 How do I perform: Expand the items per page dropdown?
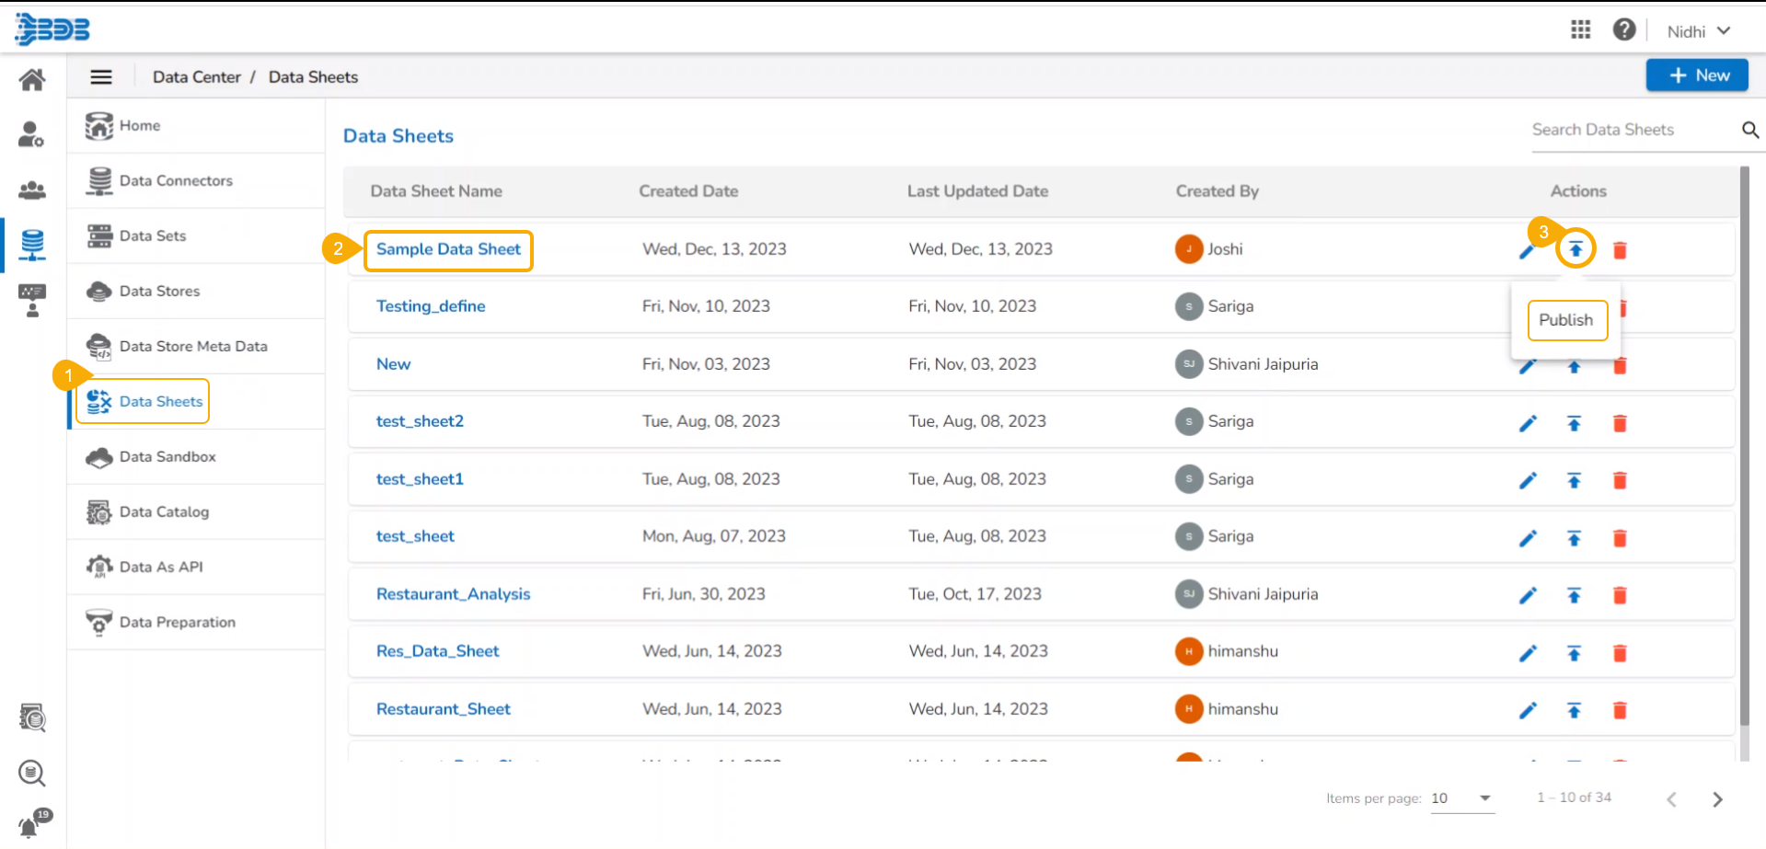pyautogui.click(x=1483, y=798)
